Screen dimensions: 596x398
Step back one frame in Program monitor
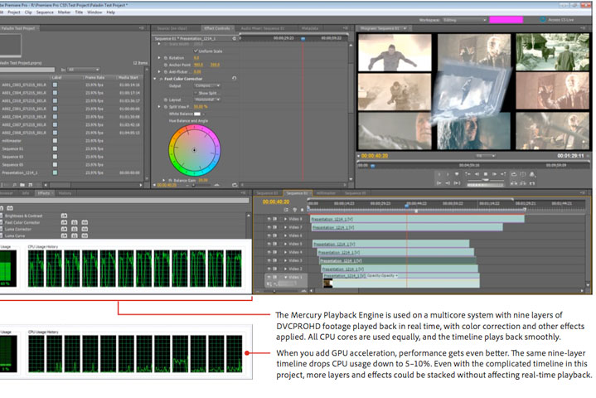pyautogui.click(x=477, y=174)
